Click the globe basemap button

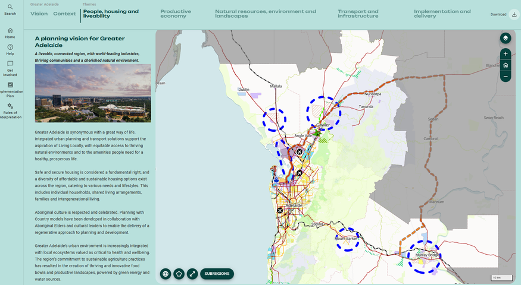coord(166,274)
